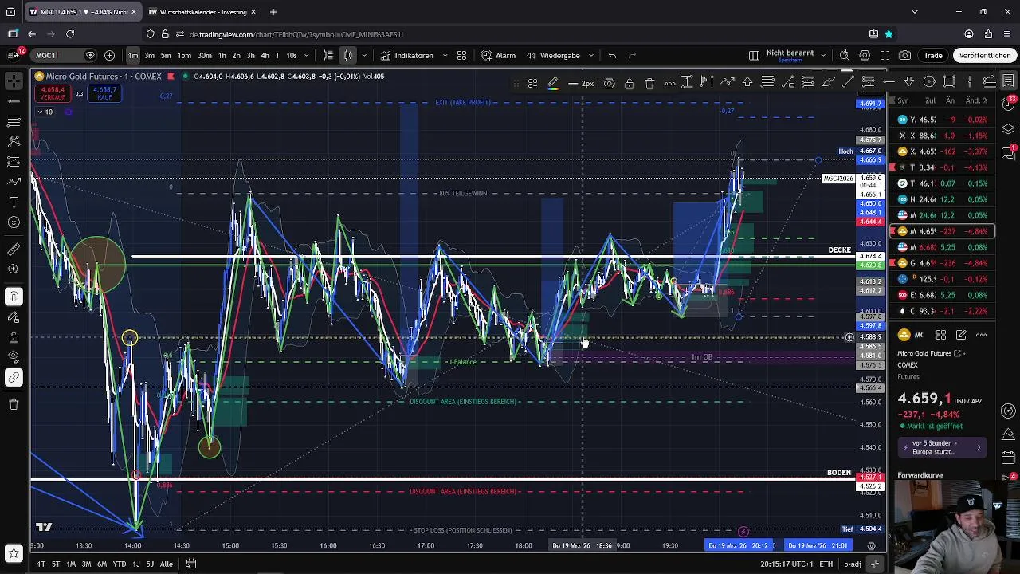Click the Veröffentlichen button
The width and height of the screenshot is (1020, 574).
[985, 55]
